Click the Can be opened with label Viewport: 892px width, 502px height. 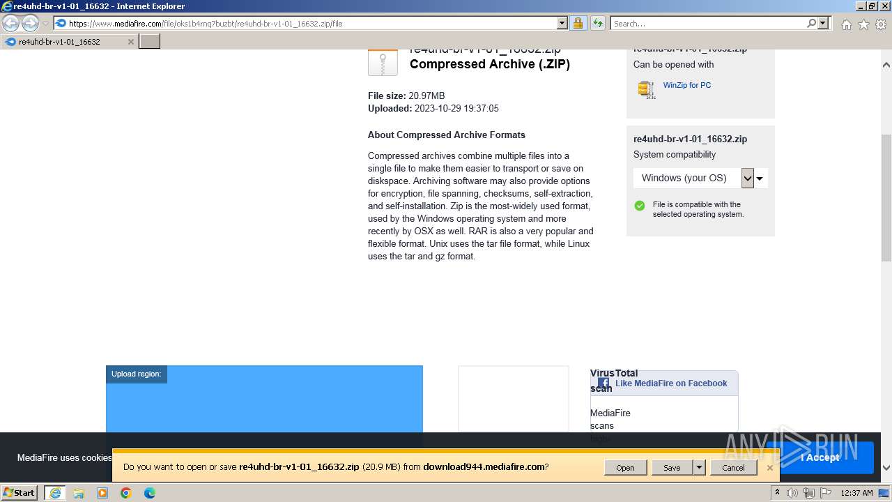(673, 65)
